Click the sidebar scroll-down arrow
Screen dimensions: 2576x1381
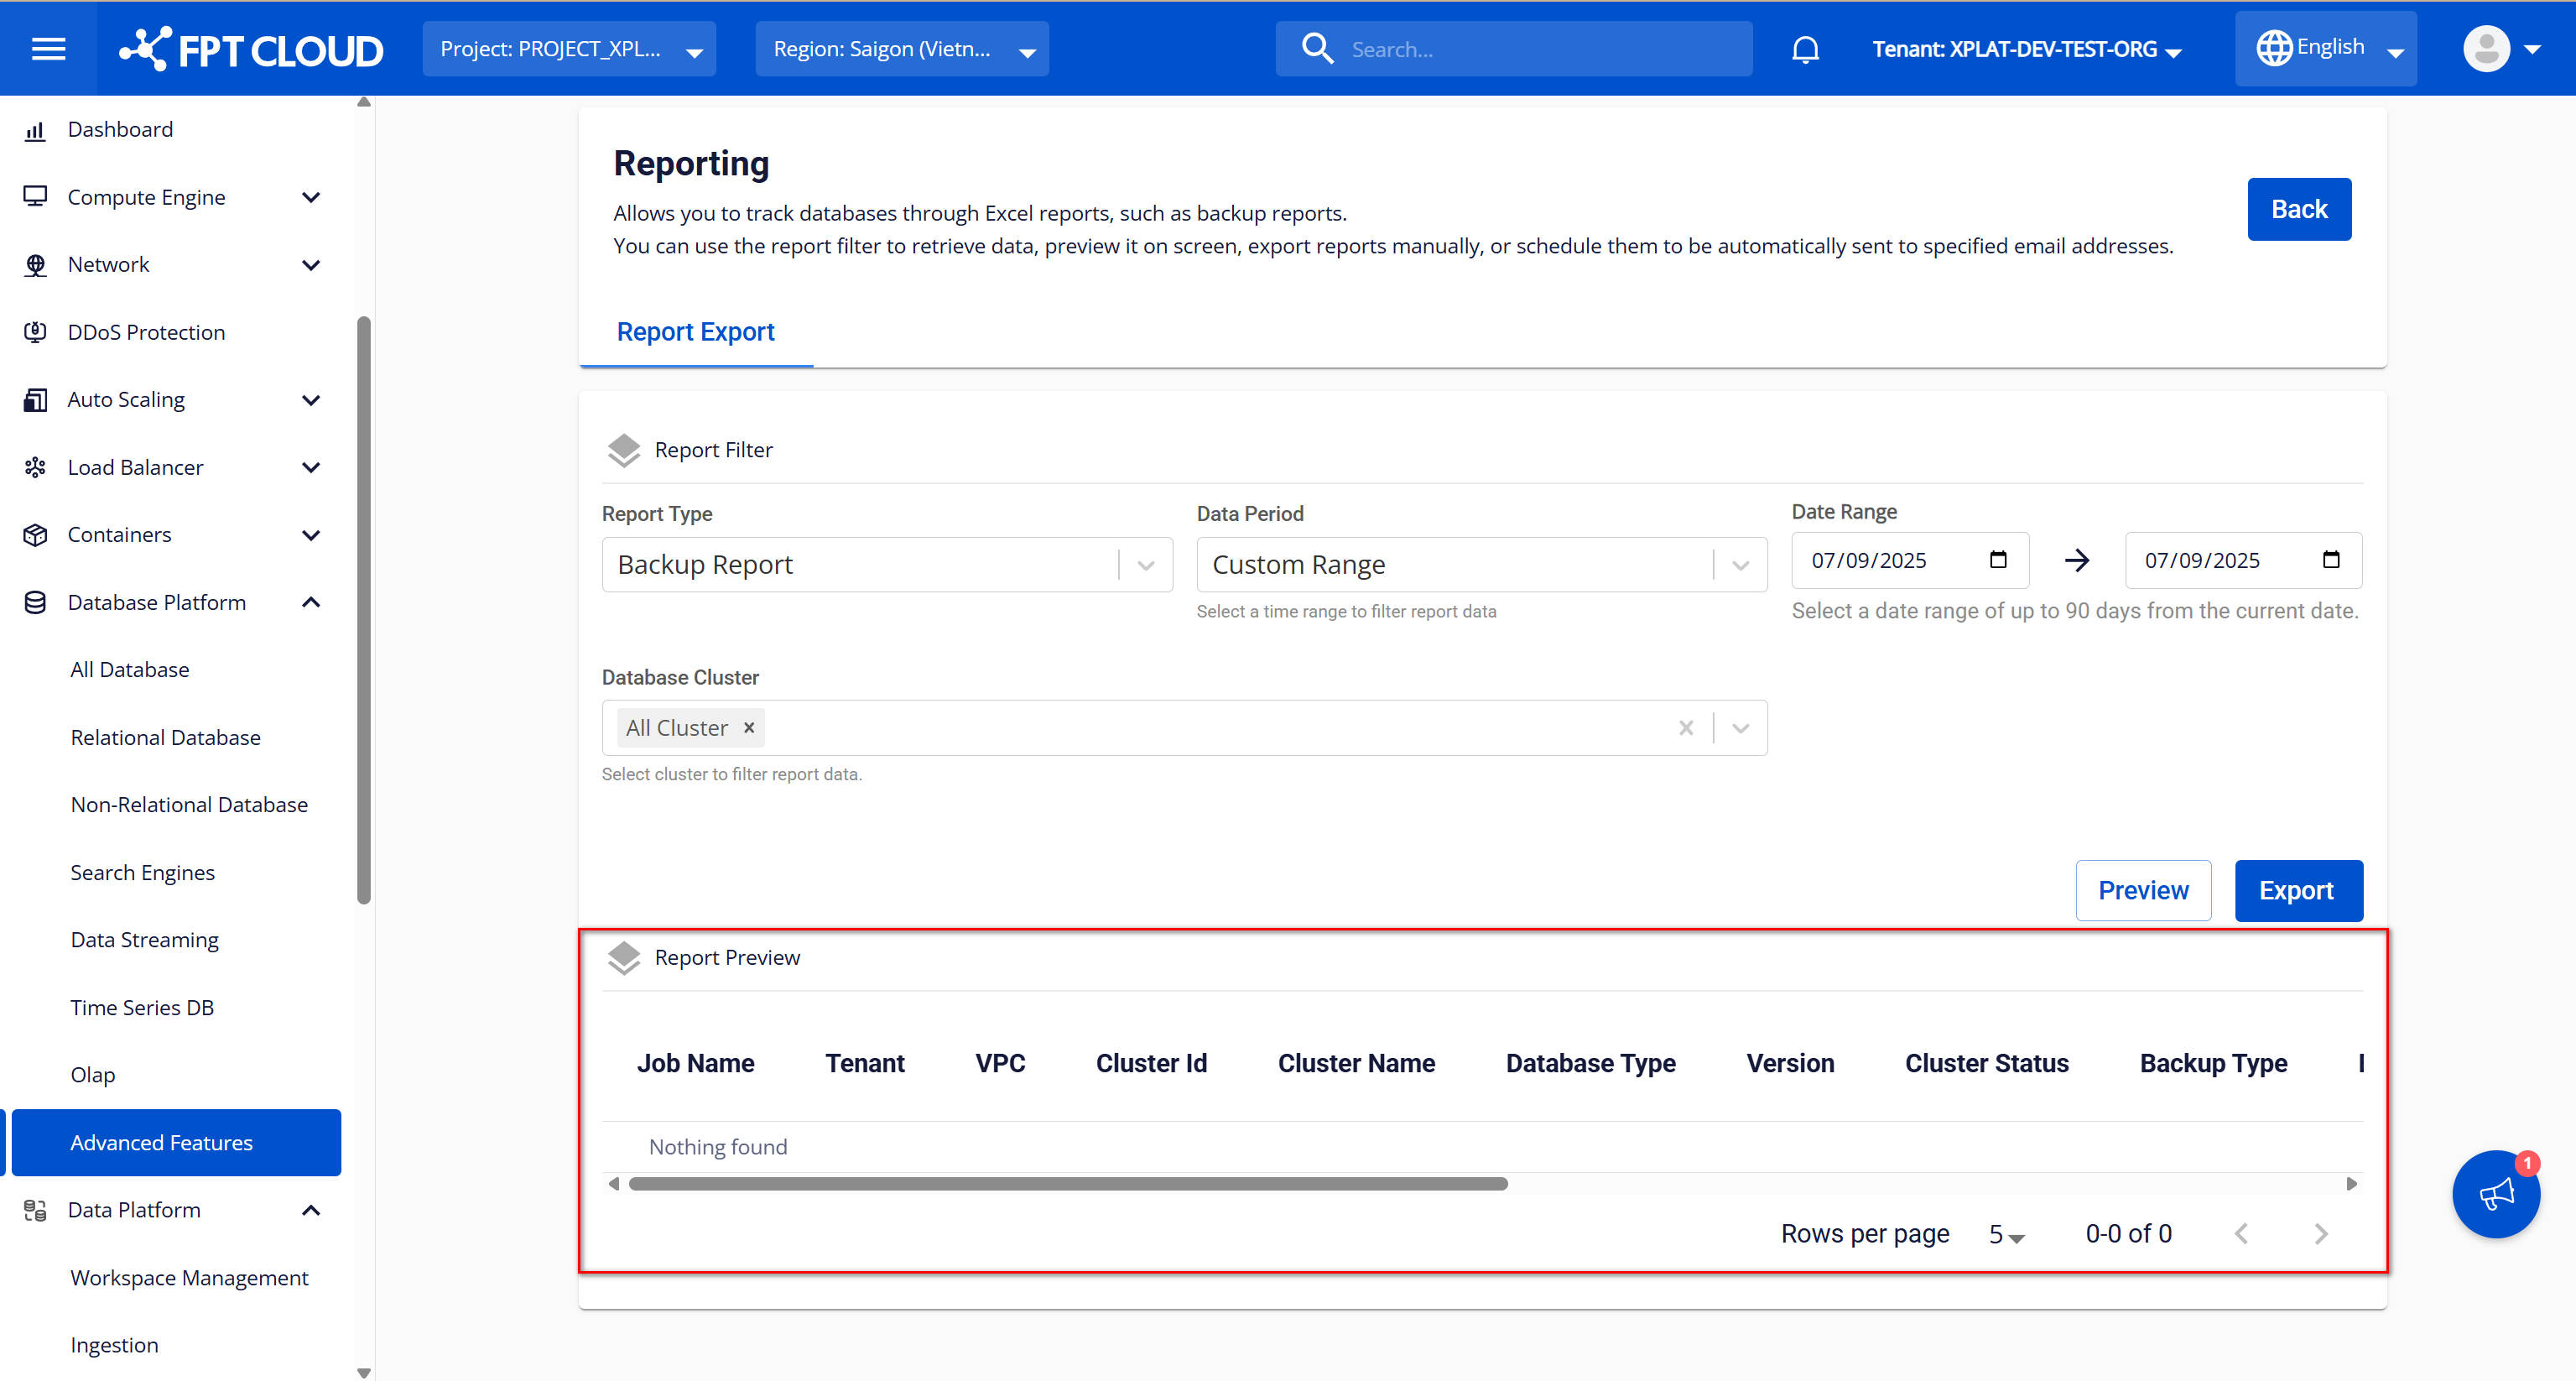pyautogui.click(x=364, y=1372)
